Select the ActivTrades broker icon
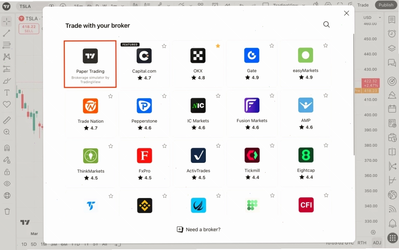 pyautogui.click(x=199, y=156)
